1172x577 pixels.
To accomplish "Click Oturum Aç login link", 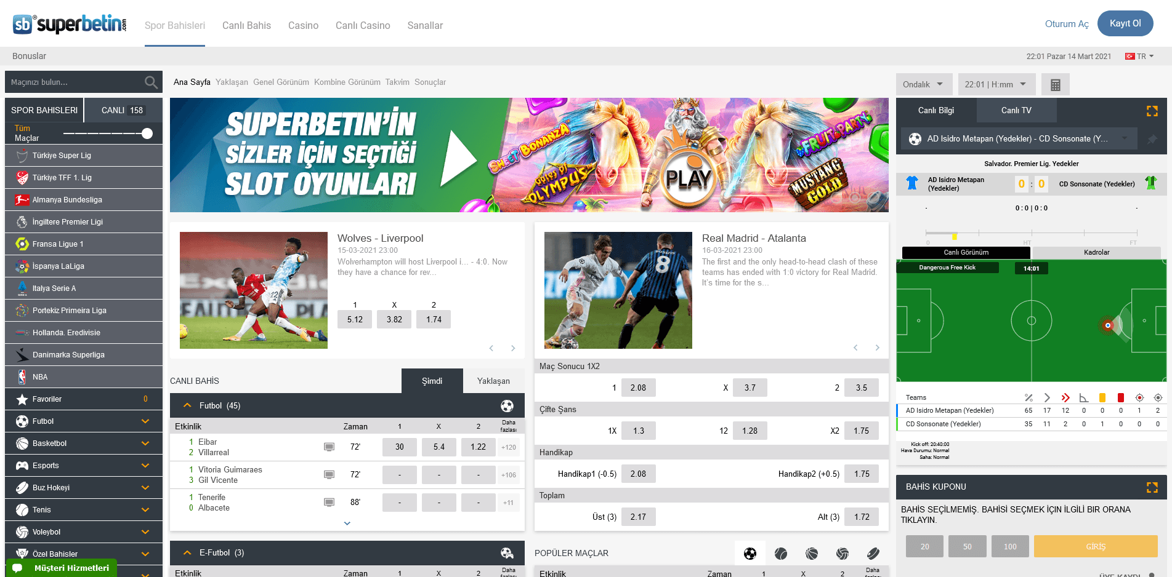I will click(1067, 24).
